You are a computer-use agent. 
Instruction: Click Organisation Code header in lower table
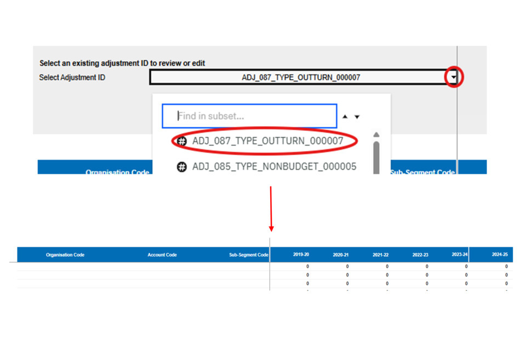pos(65,255)
